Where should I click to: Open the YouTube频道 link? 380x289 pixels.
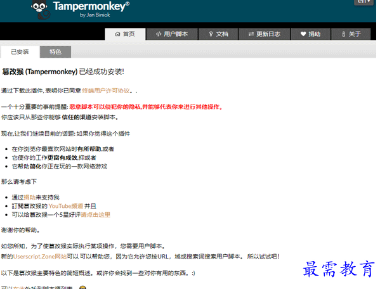[x=66, y=206]
